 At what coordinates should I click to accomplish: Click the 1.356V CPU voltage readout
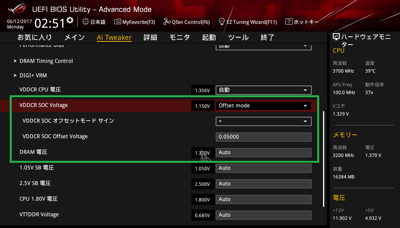[x=203, y=90]
